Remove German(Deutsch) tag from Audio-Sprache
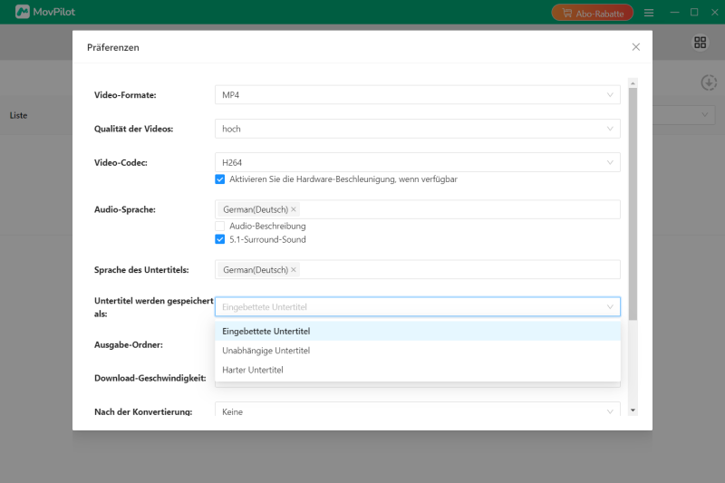The width and height of the screenshot is (725, 483). click(x=293, y=209)
